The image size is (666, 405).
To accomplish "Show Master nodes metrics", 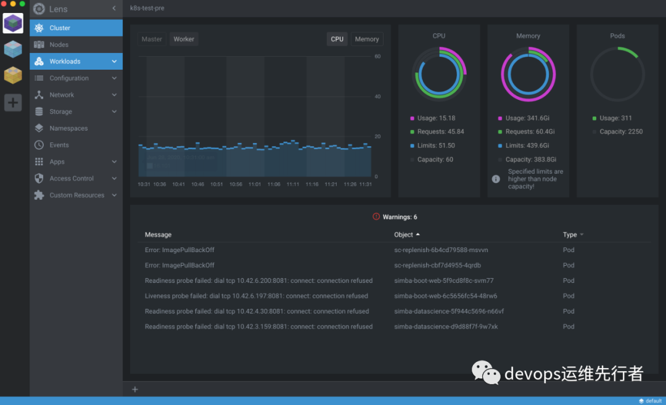I will [x=152, y=39].
